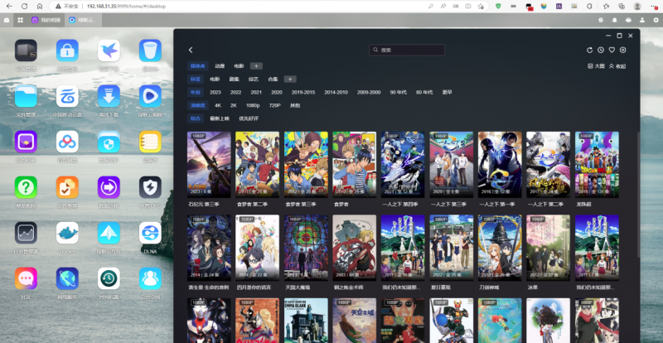Click browser reload button

pos(25,7)
